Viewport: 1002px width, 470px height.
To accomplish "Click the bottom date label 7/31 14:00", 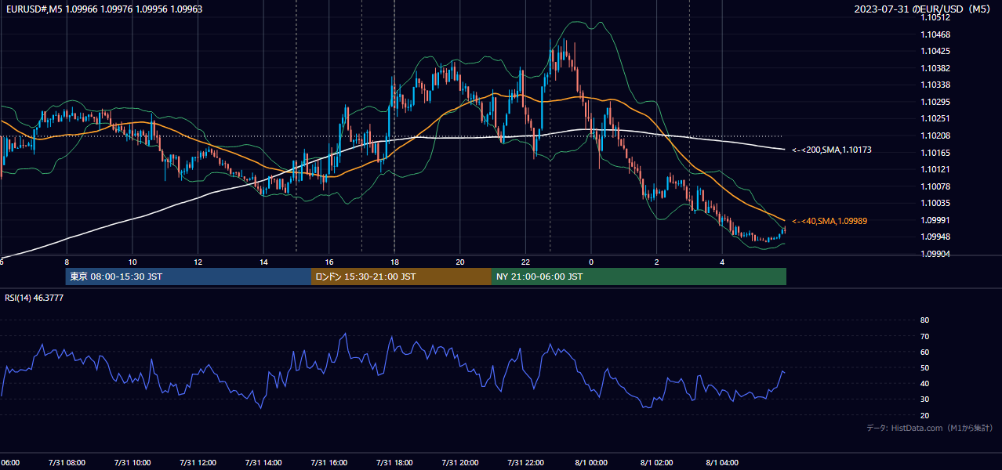I will click(x=263, y=463).
